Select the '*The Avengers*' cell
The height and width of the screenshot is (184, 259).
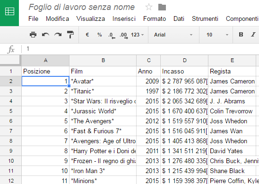(103, 121)
